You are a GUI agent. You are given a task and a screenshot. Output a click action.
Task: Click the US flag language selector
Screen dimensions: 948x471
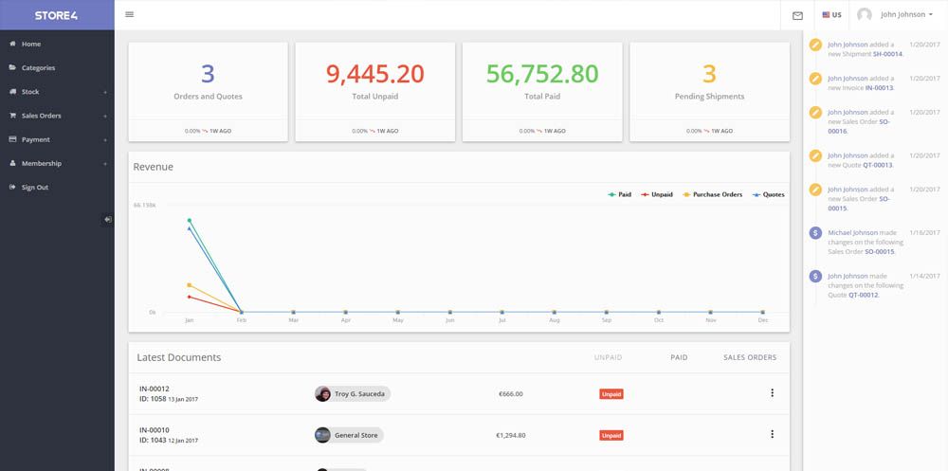[x=831, y=15]
